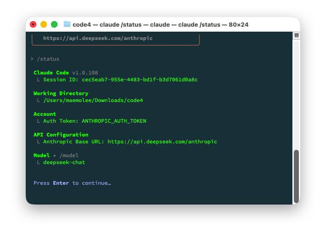Click the green zoom window button
The height and width of the screenshot is (239, 326).
pyautogui.click(x=54, y=24)
